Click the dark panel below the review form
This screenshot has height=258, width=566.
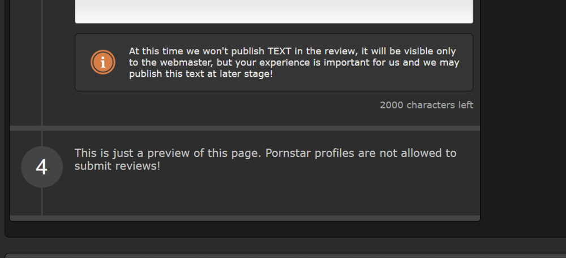[283, 256]
